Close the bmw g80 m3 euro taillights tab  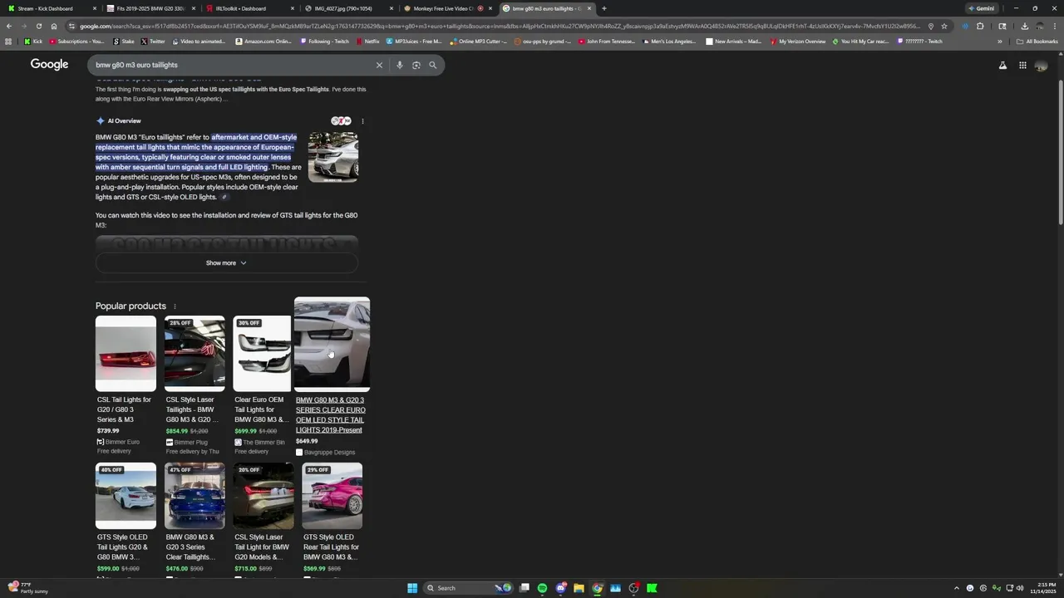tap(589, 8)
